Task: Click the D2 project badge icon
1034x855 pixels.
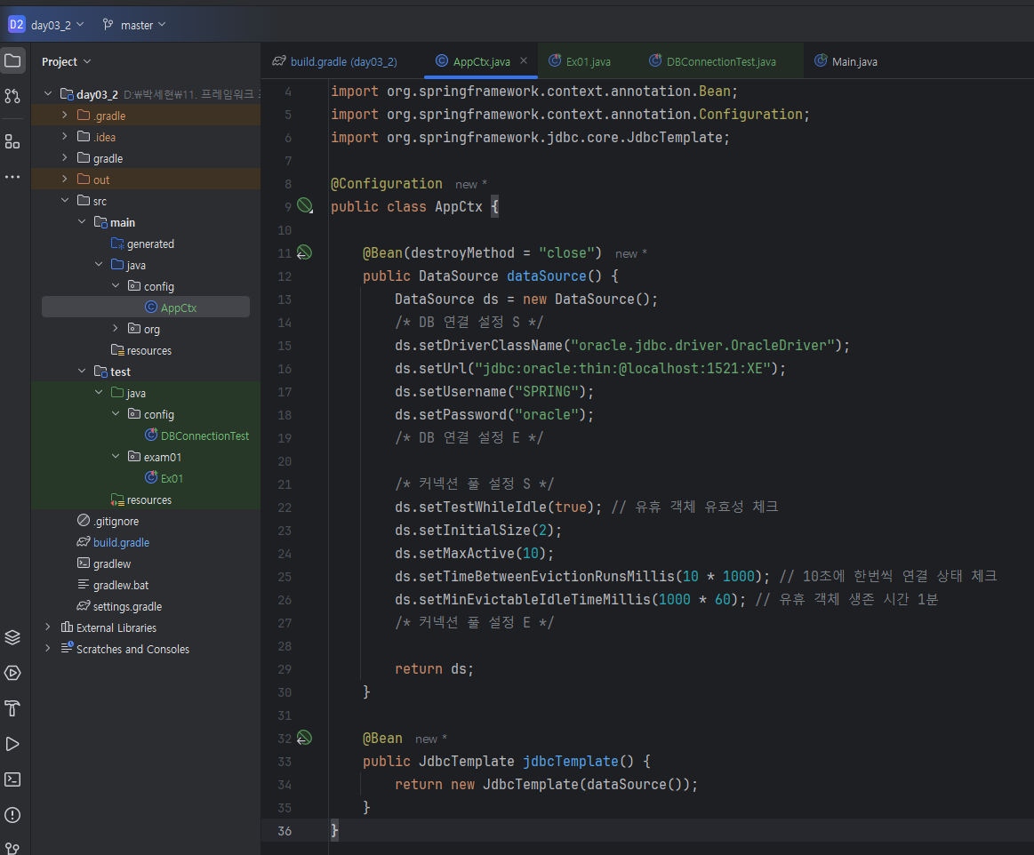Action: pos(17,24)
